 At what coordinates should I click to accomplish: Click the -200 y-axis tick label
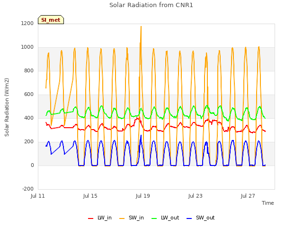point(28,189)
